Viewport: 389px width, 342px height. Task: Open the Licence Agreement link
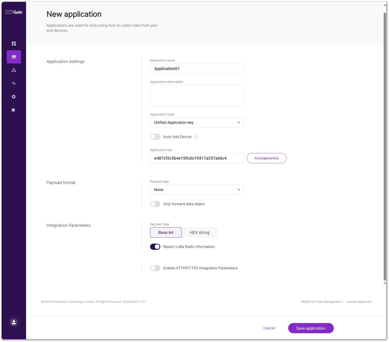click(x=359, y=302)
